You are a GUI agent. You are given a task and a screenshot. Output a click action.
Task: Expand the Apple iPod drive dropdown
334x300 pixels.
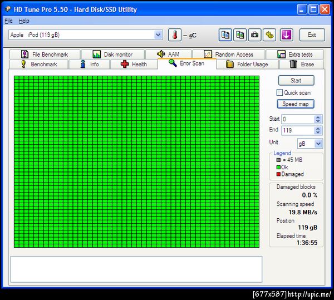(x=158, y=35)
